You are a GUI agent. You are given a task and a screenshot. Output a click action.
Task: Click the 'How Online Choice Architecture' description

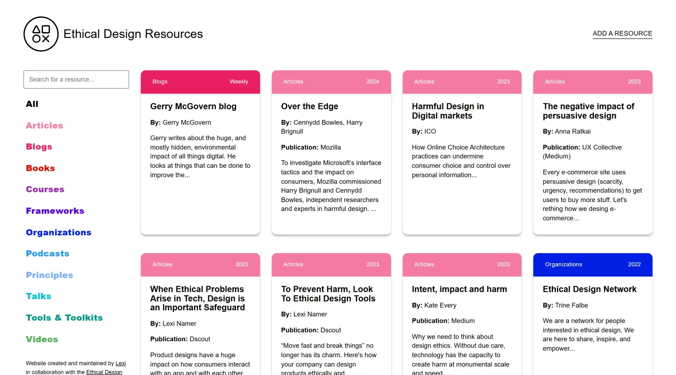461,161
